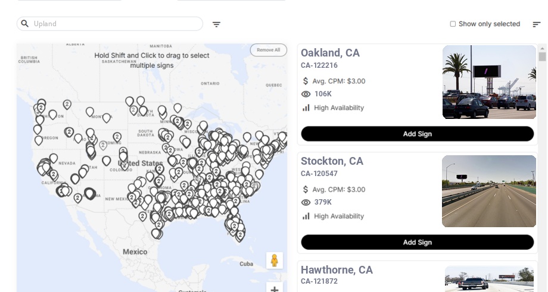Enable Show only selected checkbox
The image size is (548, 292).
[453, 24]
